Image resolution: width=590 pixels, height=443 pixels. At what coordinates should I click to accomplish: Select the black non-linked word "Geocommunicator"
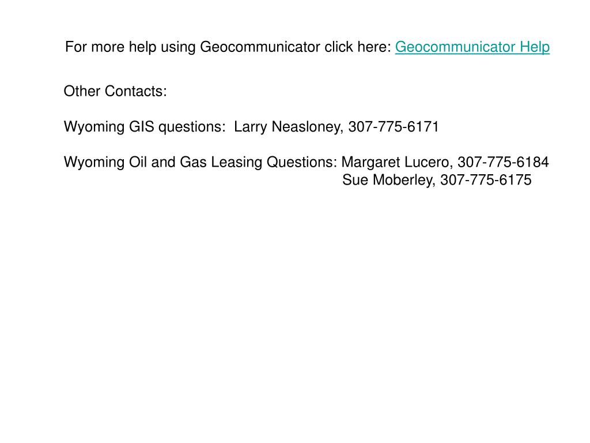tap(260, 47)
